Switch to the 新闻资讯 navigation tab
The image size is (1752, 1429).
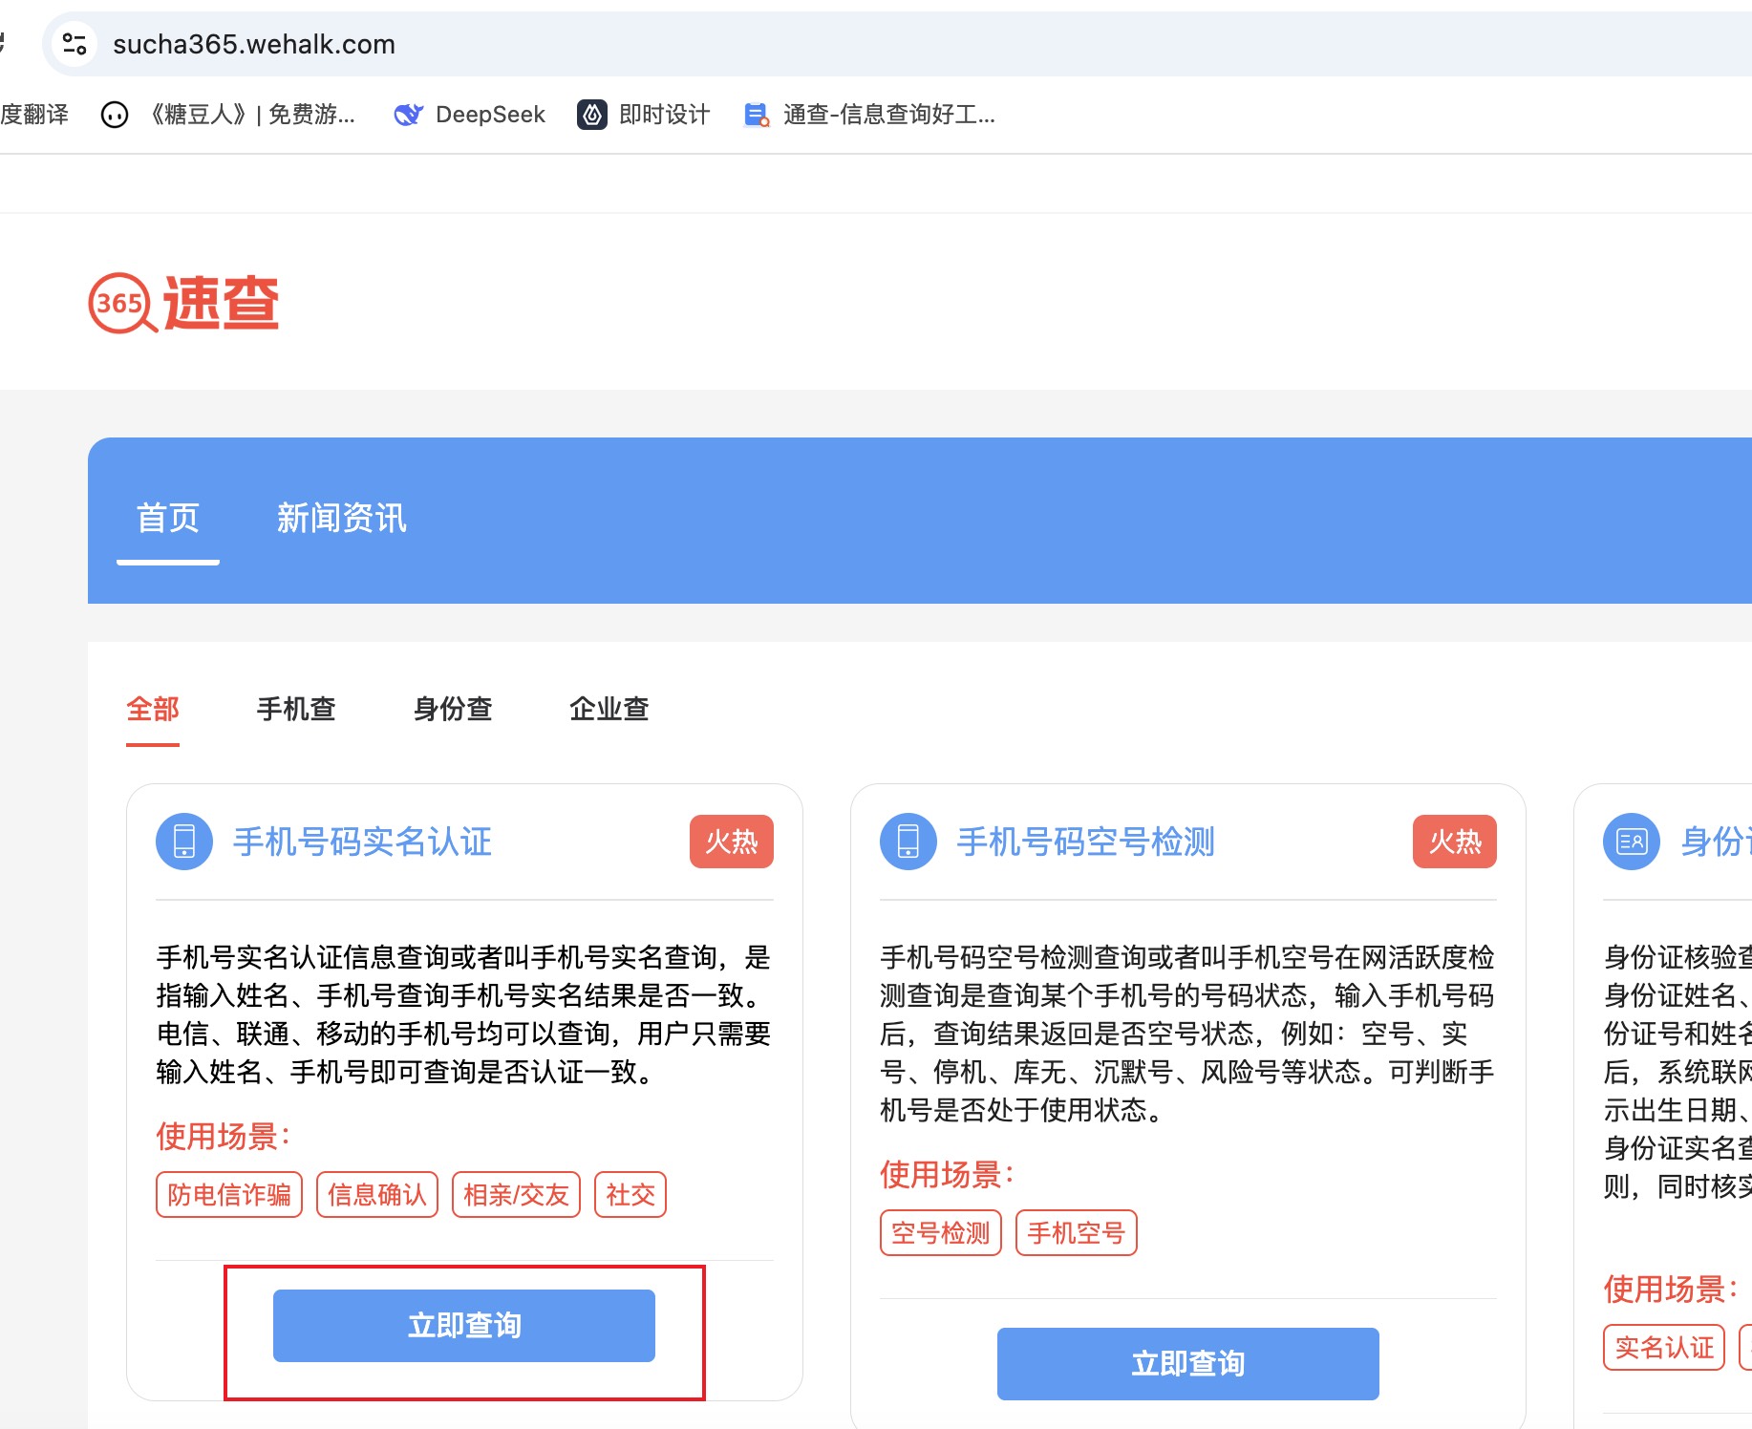pos(341,518)
